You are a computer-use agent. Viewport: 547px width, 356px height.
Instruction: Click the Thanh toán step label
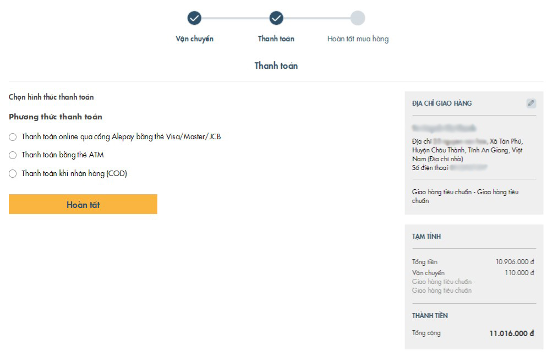click(x=276, y=39)
